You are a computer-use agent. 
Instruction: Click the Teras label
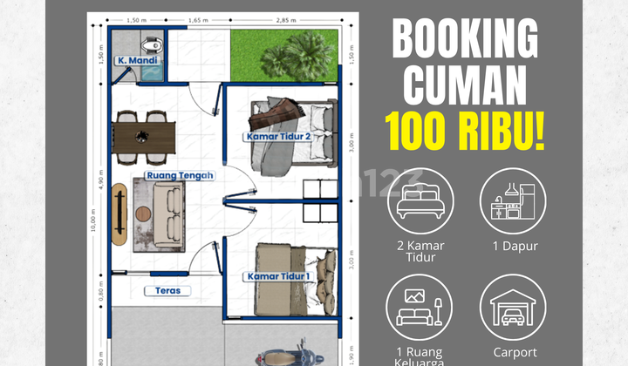(167, 291)
